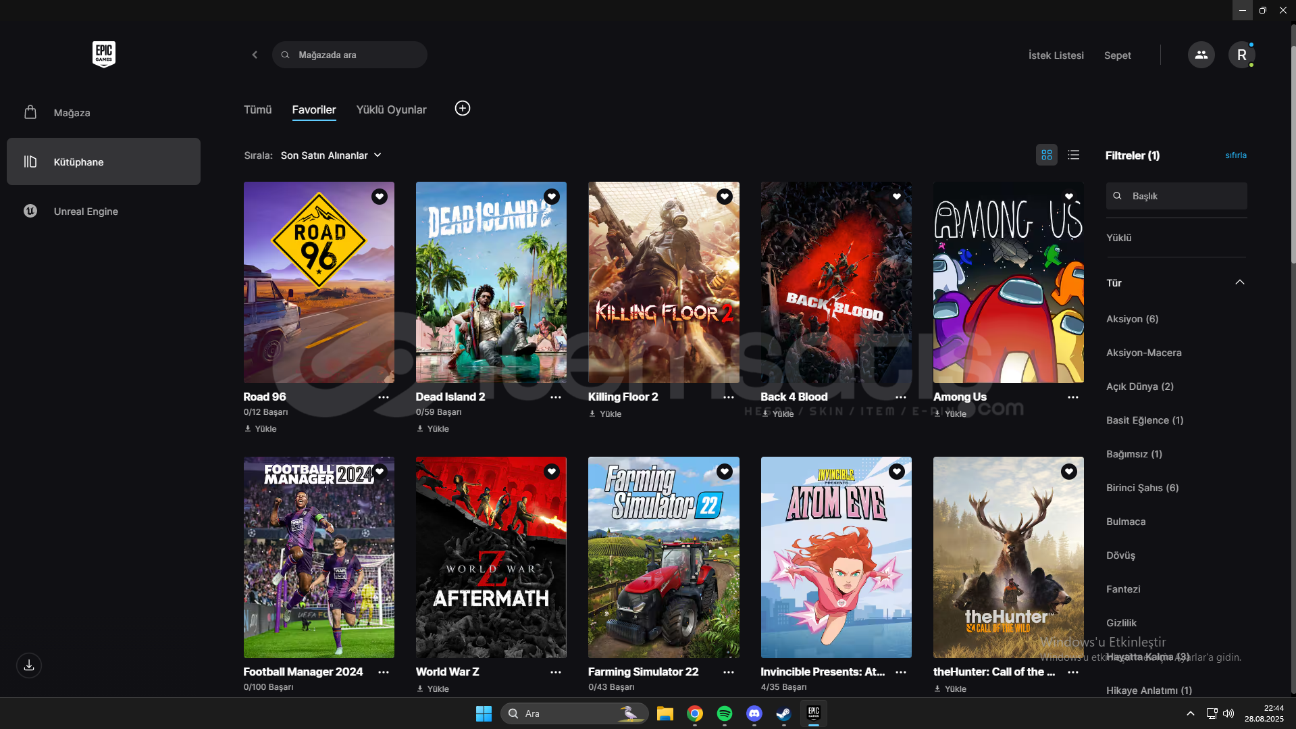Unfavorite Road 96 with heart icon

(x=380, y=197)
